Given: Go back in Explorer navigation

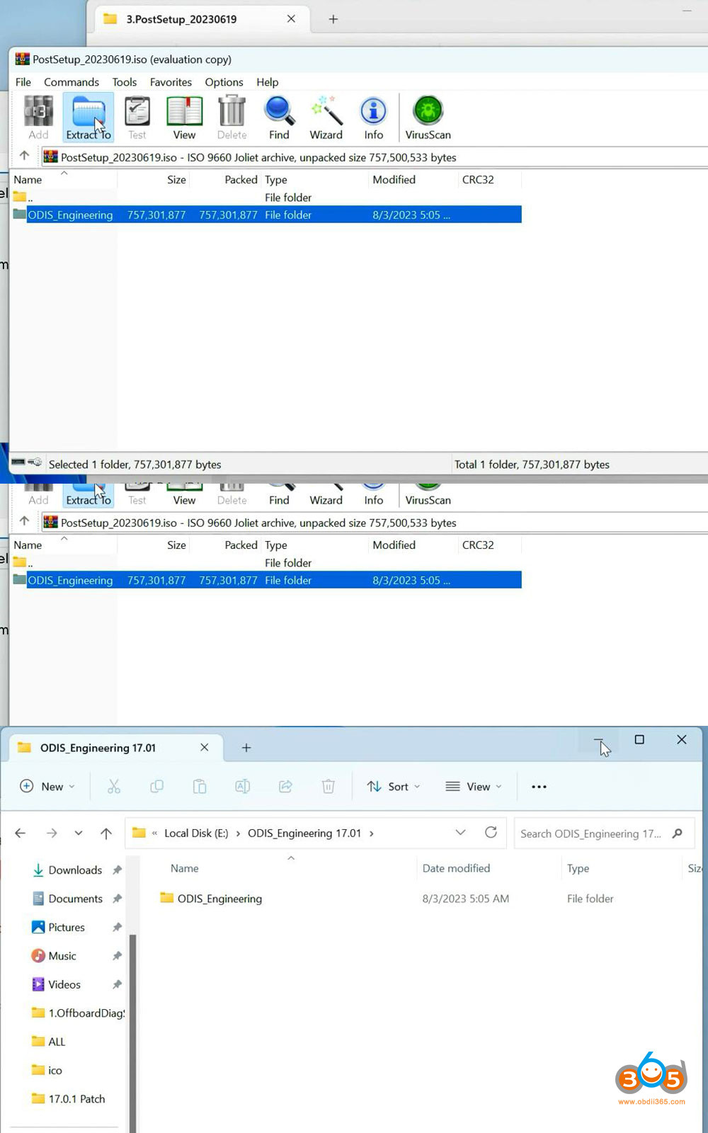Looking at the screenshot, I should tap(21, 833).
